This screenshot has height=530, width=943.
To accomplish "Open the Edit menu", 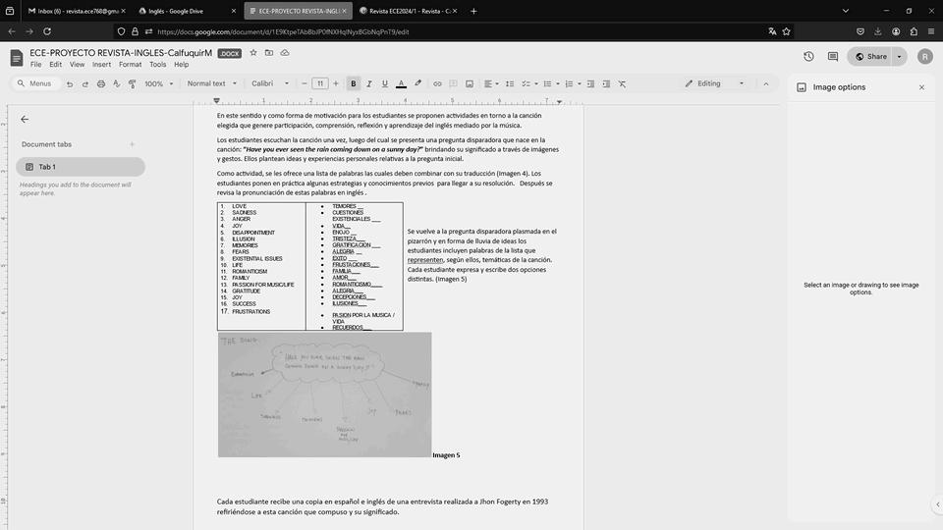I will pos(55,65).
